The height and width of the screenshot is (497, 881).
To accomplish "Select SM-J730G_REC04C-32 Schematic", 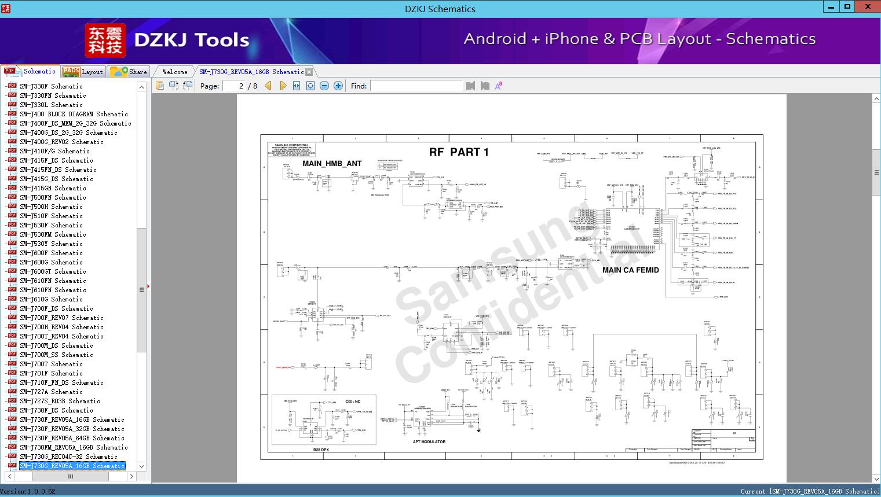I will pos(68,456).
